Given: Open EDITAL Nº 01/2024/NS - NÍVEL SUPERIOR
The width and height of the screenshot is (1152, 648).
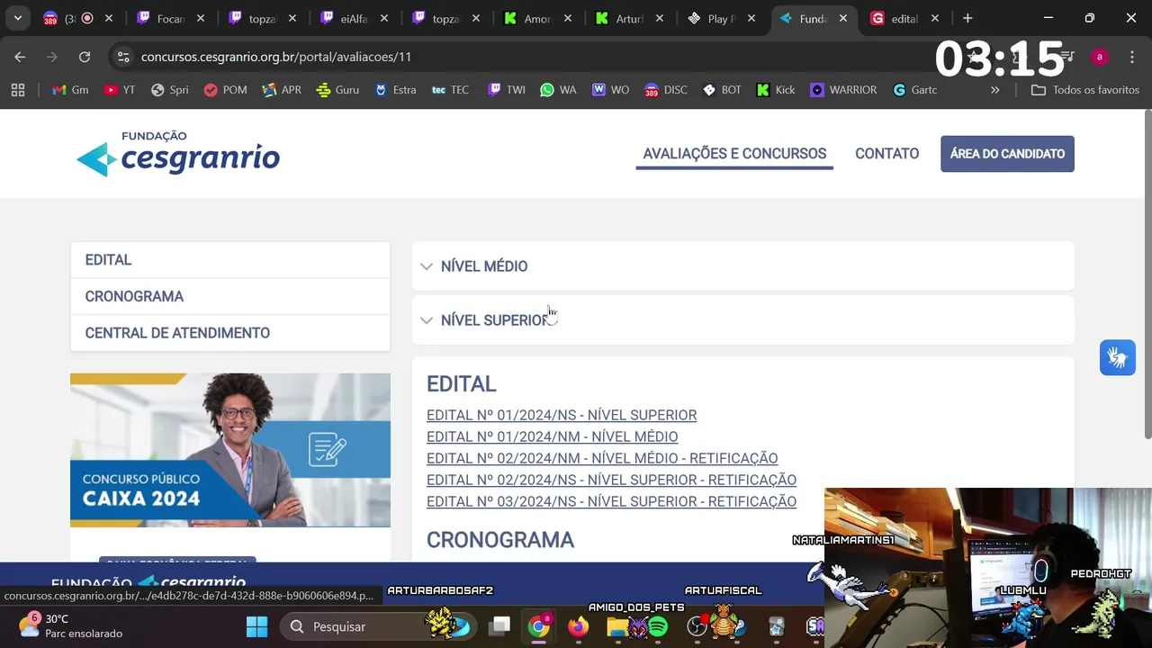Looking at the screenshot, I should point(562,415).
